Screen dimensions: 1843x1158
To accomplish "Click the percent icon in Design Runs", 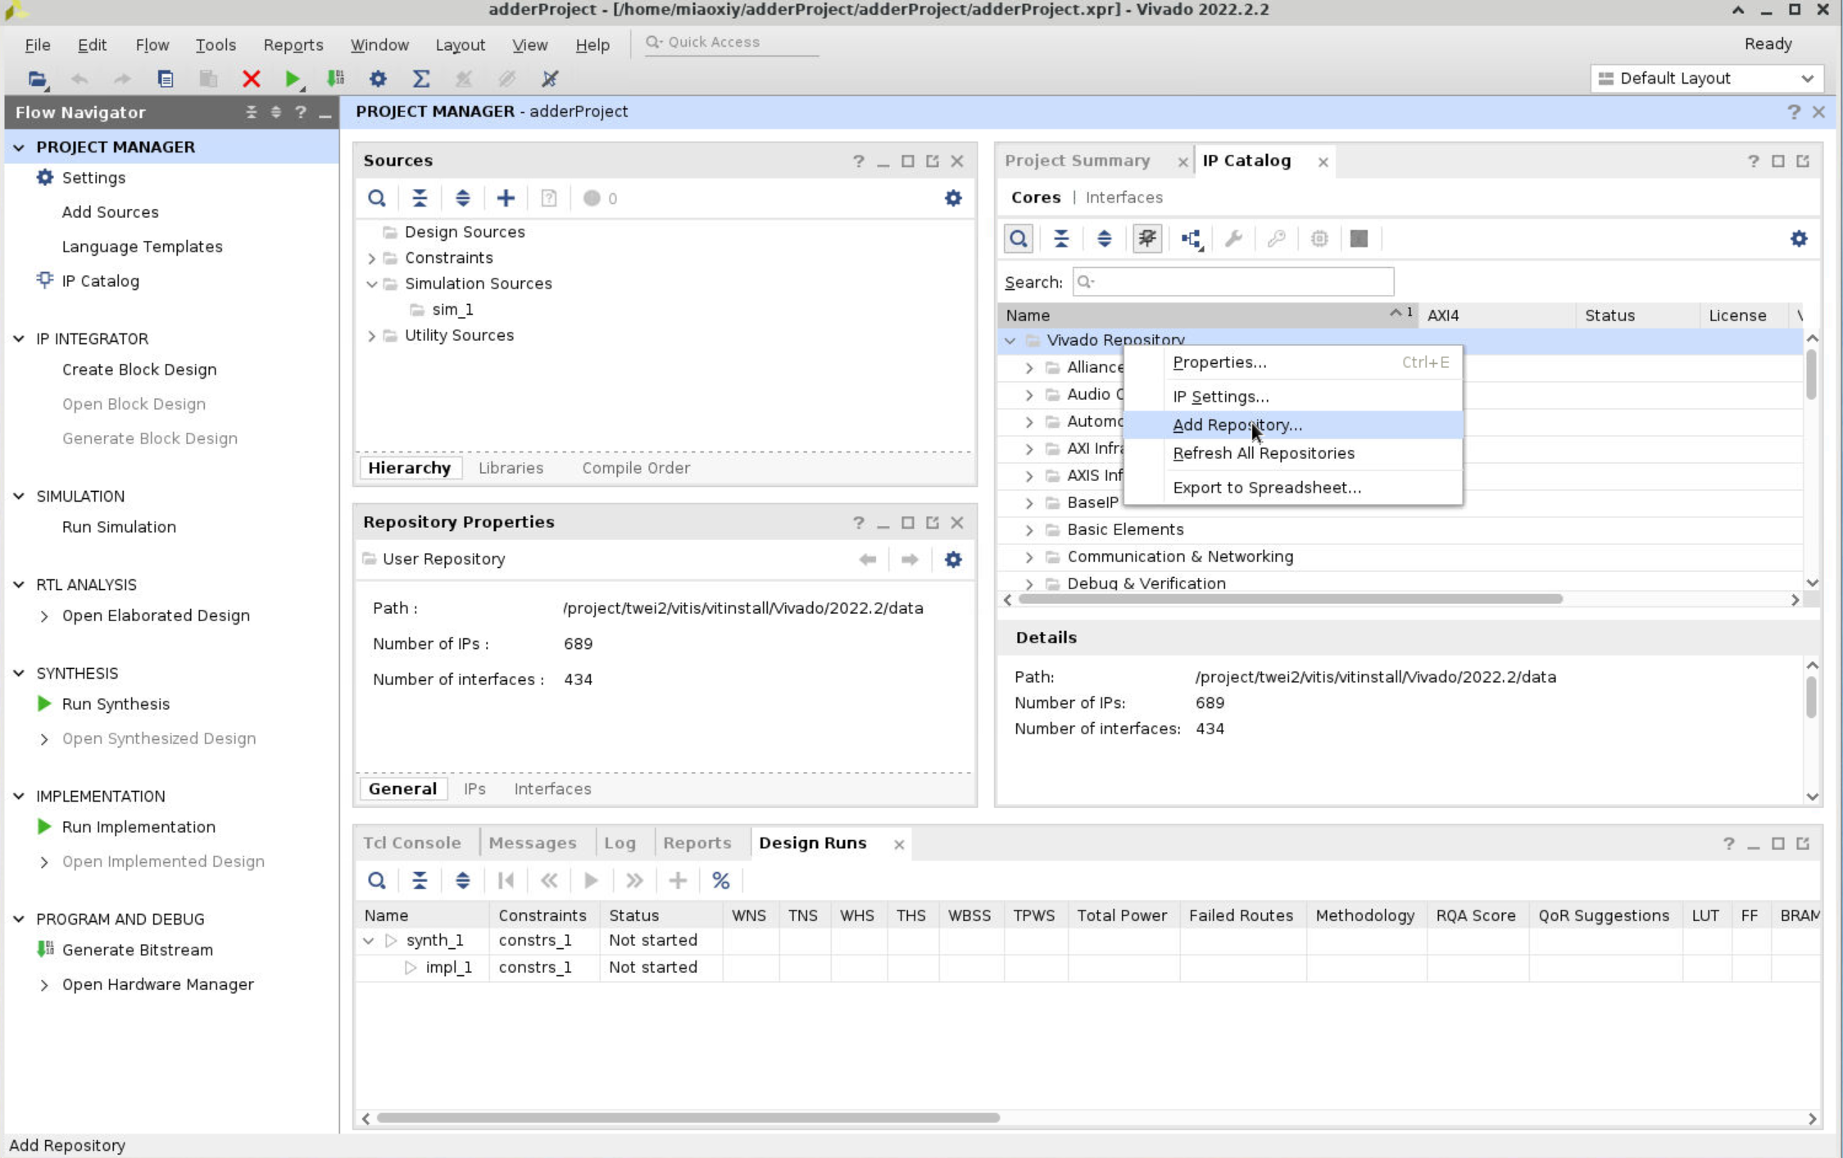I will click(x=721, y=881).
